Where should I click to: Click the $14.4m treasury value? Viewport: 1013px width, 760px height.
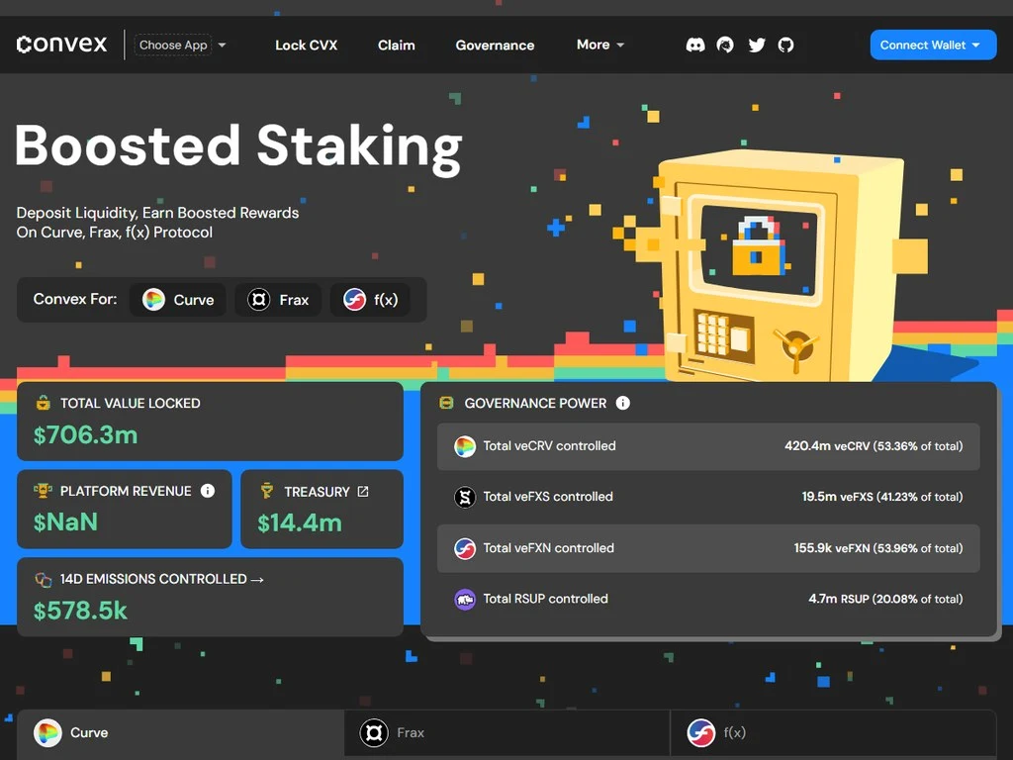click(x=299, y=522)
